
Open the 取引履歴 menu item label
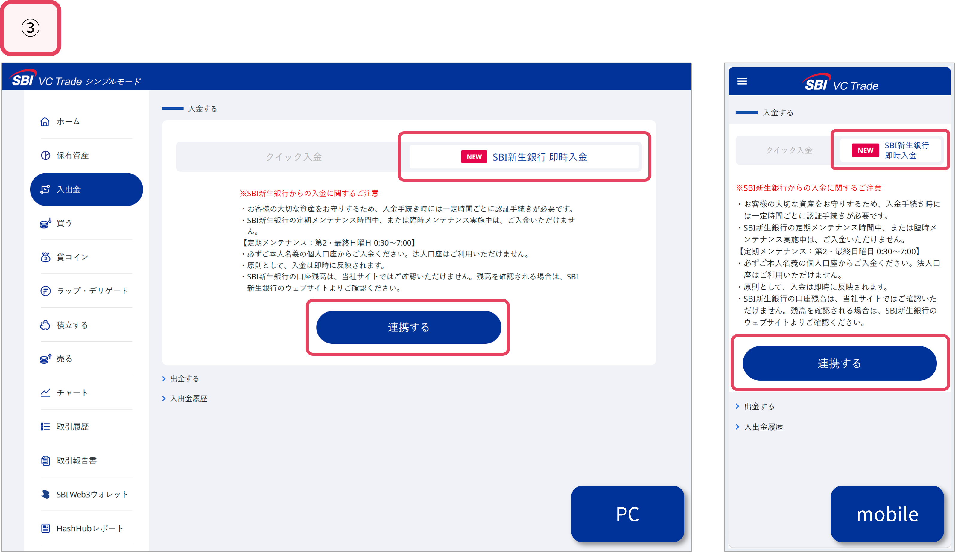coord(72,427)
